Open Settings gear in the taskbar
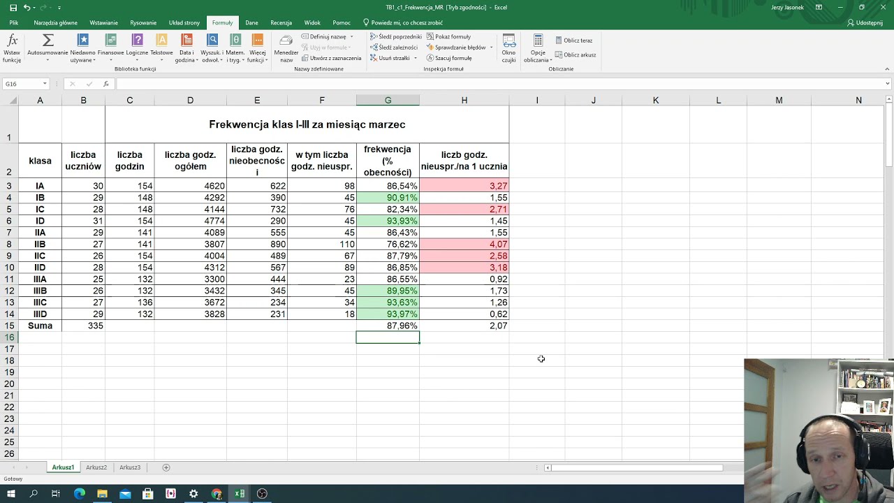This screenshot has height=503, width=894. click(193, 494)
